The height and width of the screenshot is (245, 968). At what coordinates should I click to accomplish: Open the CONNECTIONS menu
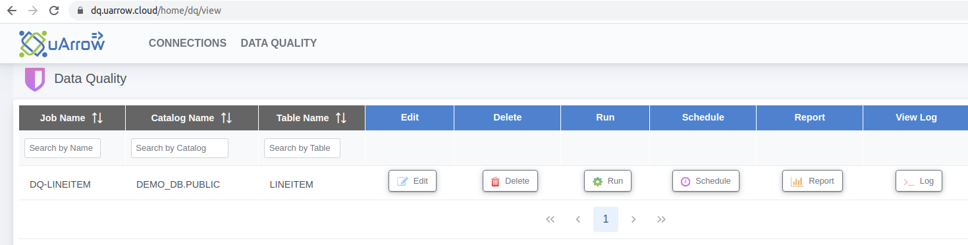point(188,43)
